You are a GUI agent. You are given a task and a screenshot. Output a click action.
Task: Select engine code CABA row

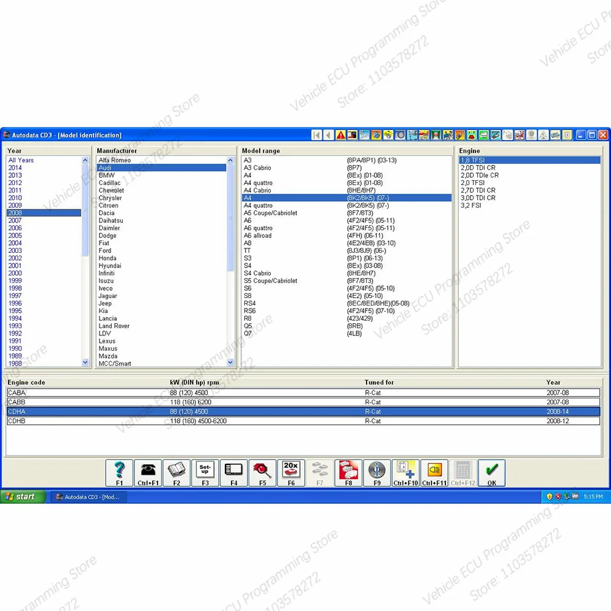303,393
